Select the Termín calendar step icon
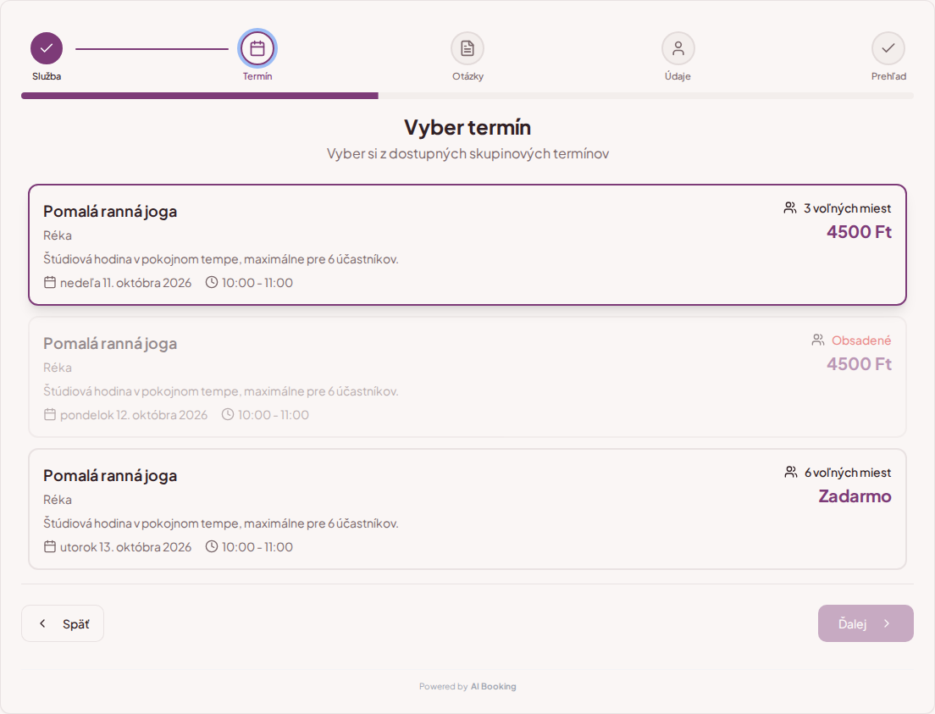Viewport: 935px width, 714px height. point(257,48)
